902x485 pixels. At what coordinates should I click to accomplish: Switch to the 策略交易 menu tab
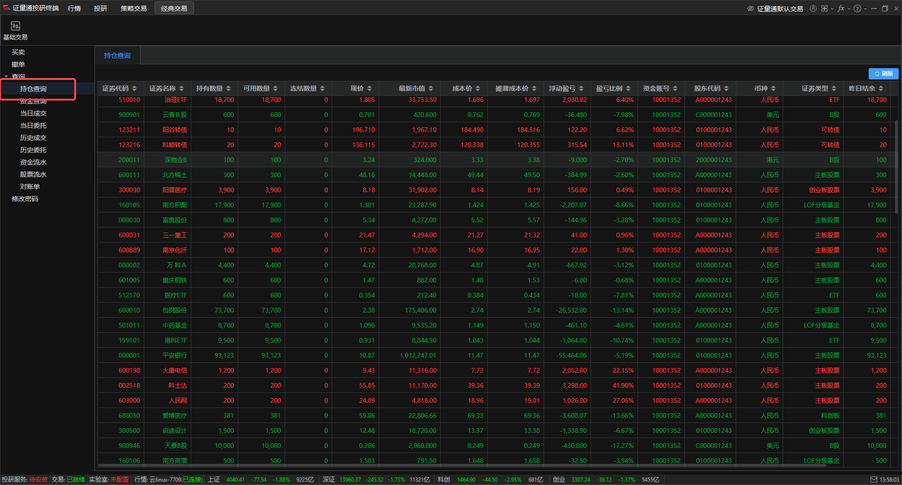pos(133,8)
